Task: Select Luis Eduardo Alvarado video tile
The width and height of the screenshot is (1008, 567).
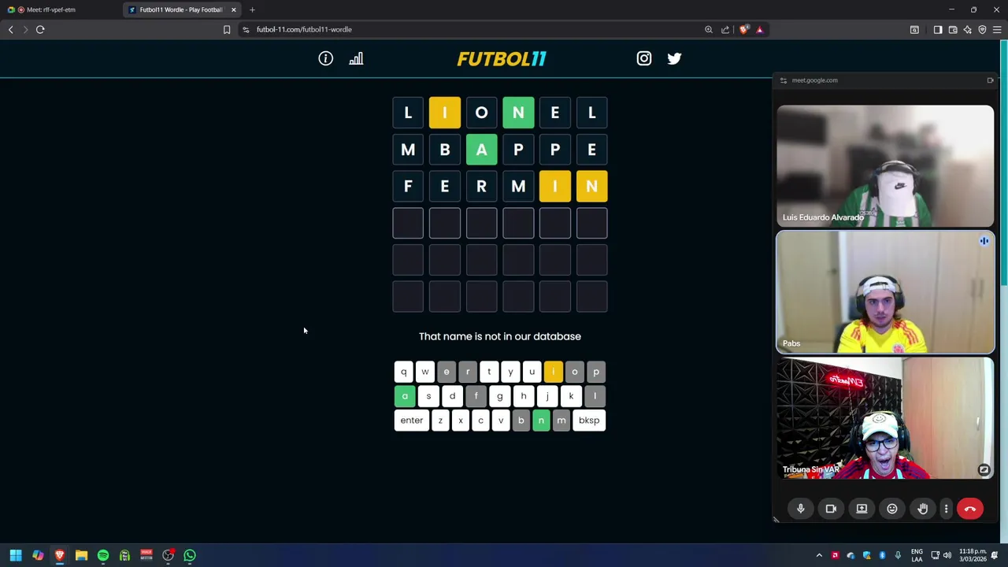Action: tap(885, 166)
